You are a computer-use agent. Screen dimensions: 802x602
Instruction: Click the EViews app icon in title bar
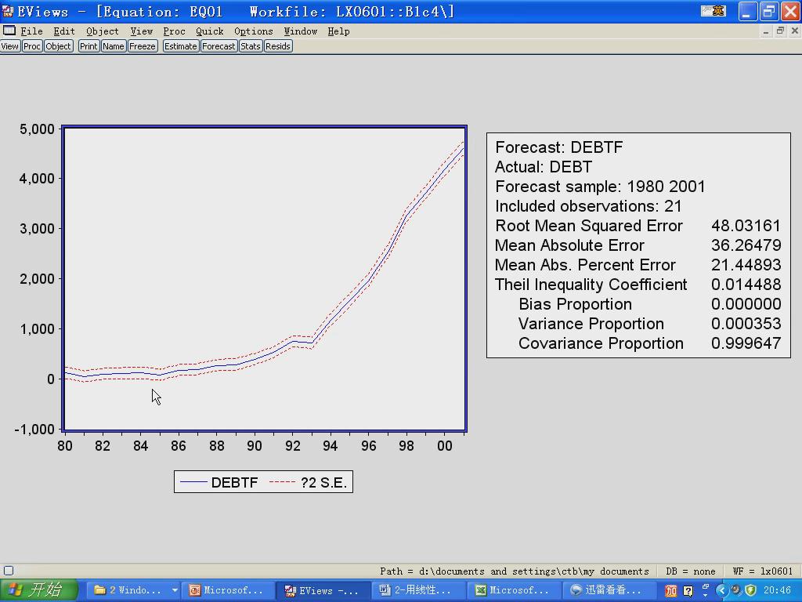[x=8, y=11]
